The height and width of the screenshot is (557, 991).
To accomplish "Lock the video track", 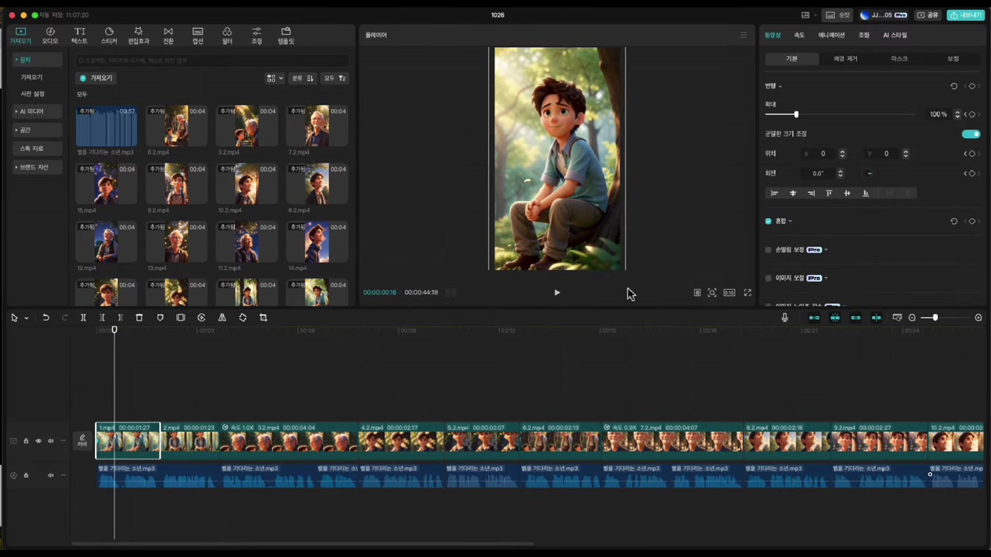I will pyautogui.click(x=26, y=441).
